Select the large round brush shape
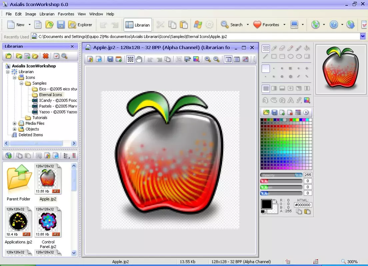 tap(290, 76)
